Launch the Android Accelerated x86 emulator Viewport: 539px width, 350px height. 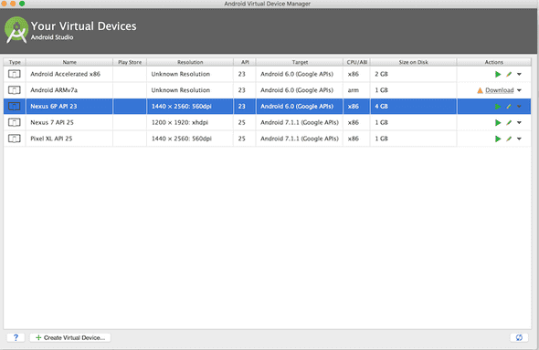click(x=497, y=74)
